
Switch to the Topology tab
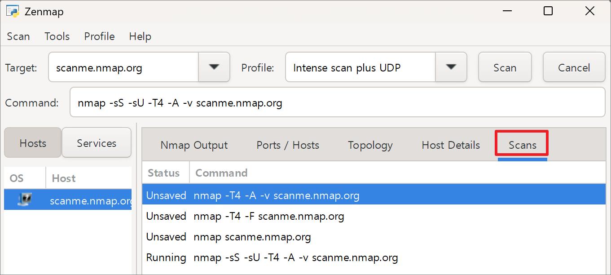point(370,145)
